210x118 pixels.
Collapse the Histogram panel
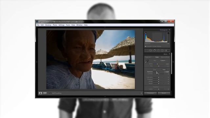coord(169,30)
